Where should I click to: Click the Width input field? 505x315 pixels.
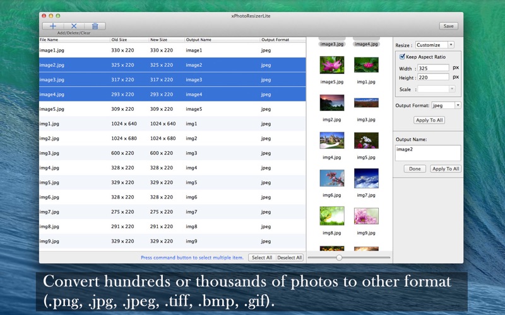433,68
